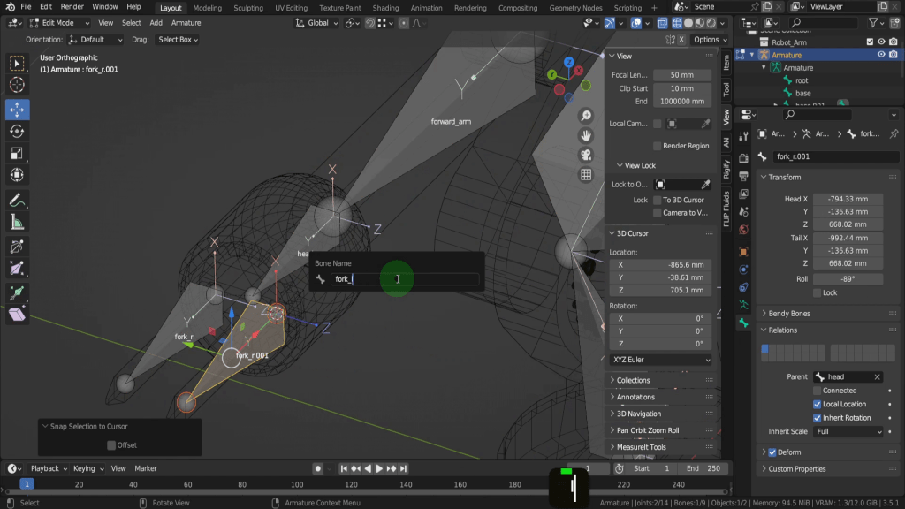
Task: Click the viewport Options button
Action: point(706,40)
